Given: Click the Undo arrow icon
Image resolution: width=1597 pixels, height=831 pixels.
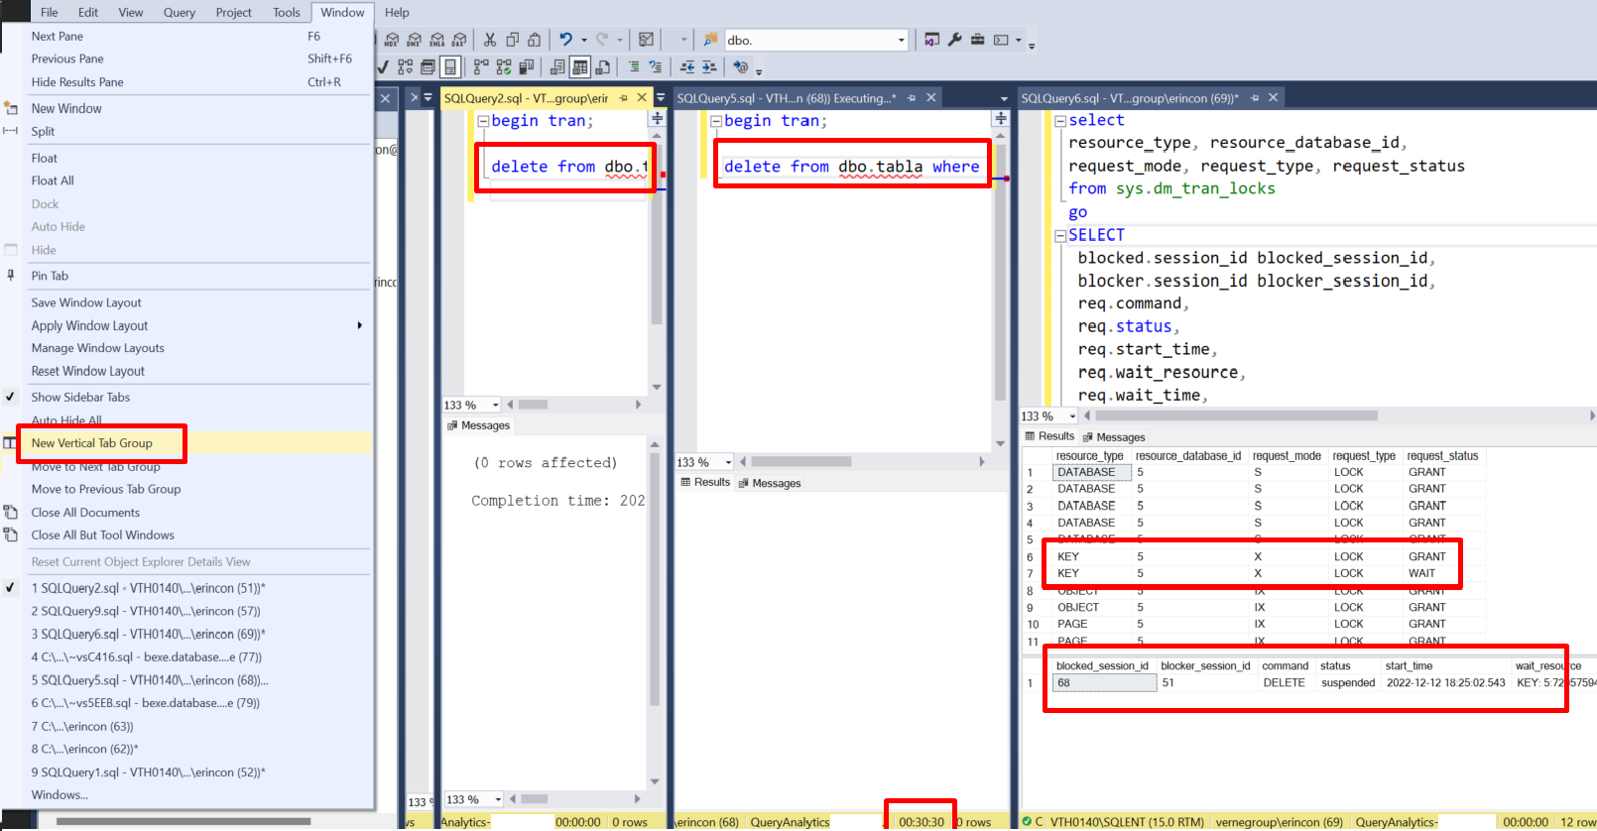Looking at the screenshot, I should click(x=565, y=40).
